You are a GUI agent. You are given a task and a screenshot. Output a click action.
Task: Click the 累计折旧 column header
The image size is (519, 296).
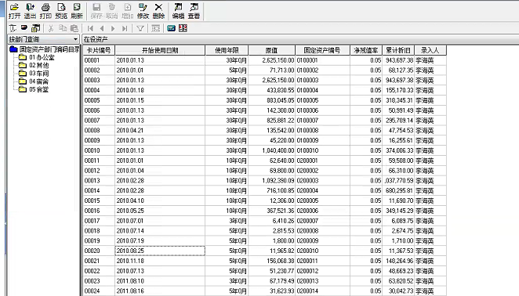click(x=398, y=50)
